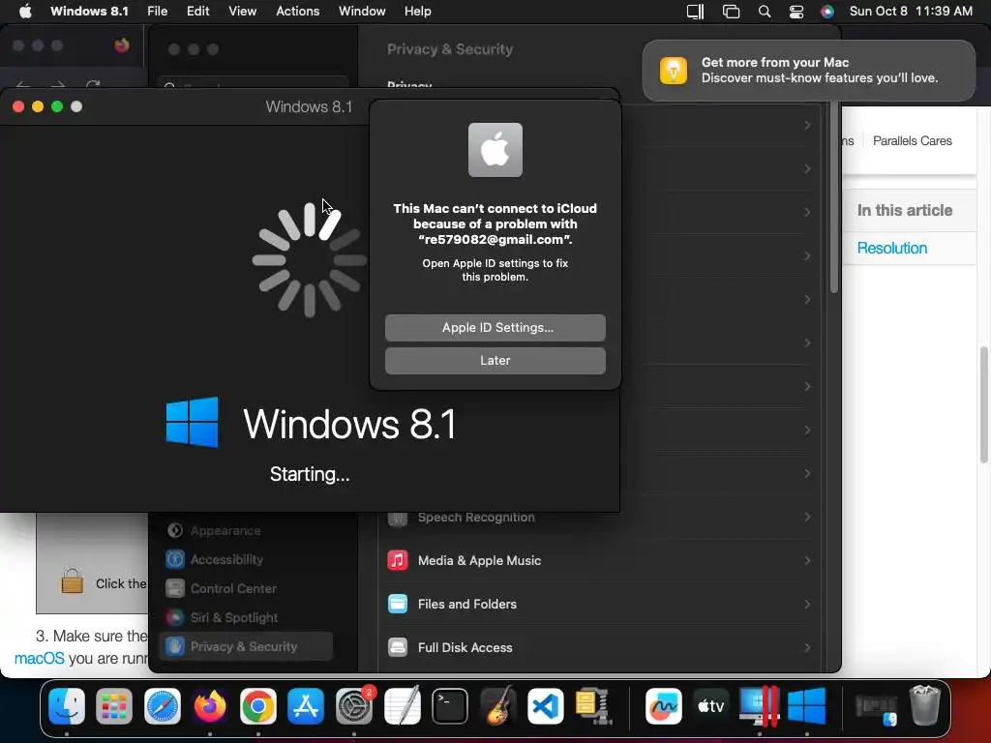Activate Siri from the menu bar
This screenshot has height=743, width=991.
(826, 11)
